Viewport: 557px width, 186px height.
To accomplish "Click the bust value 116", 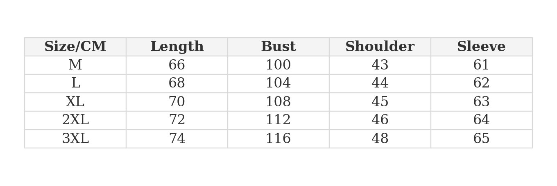I will click(x=278, y=139).
